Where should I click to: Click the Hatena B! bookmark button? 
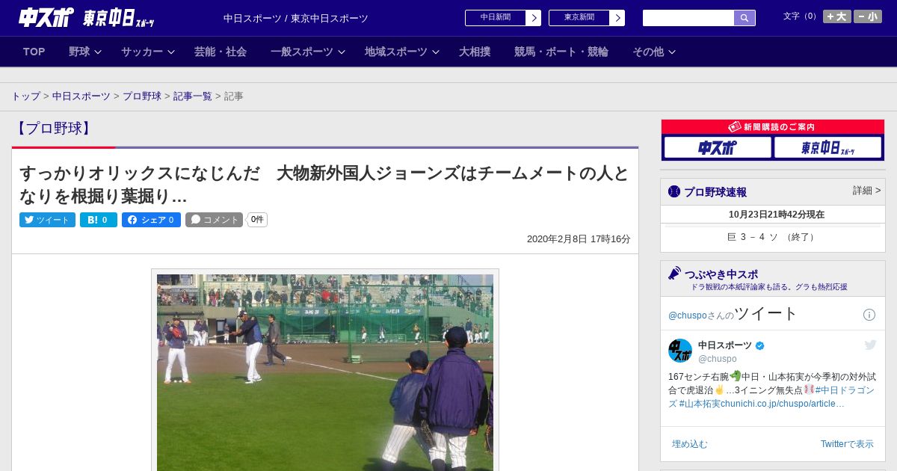pos(99,220)
